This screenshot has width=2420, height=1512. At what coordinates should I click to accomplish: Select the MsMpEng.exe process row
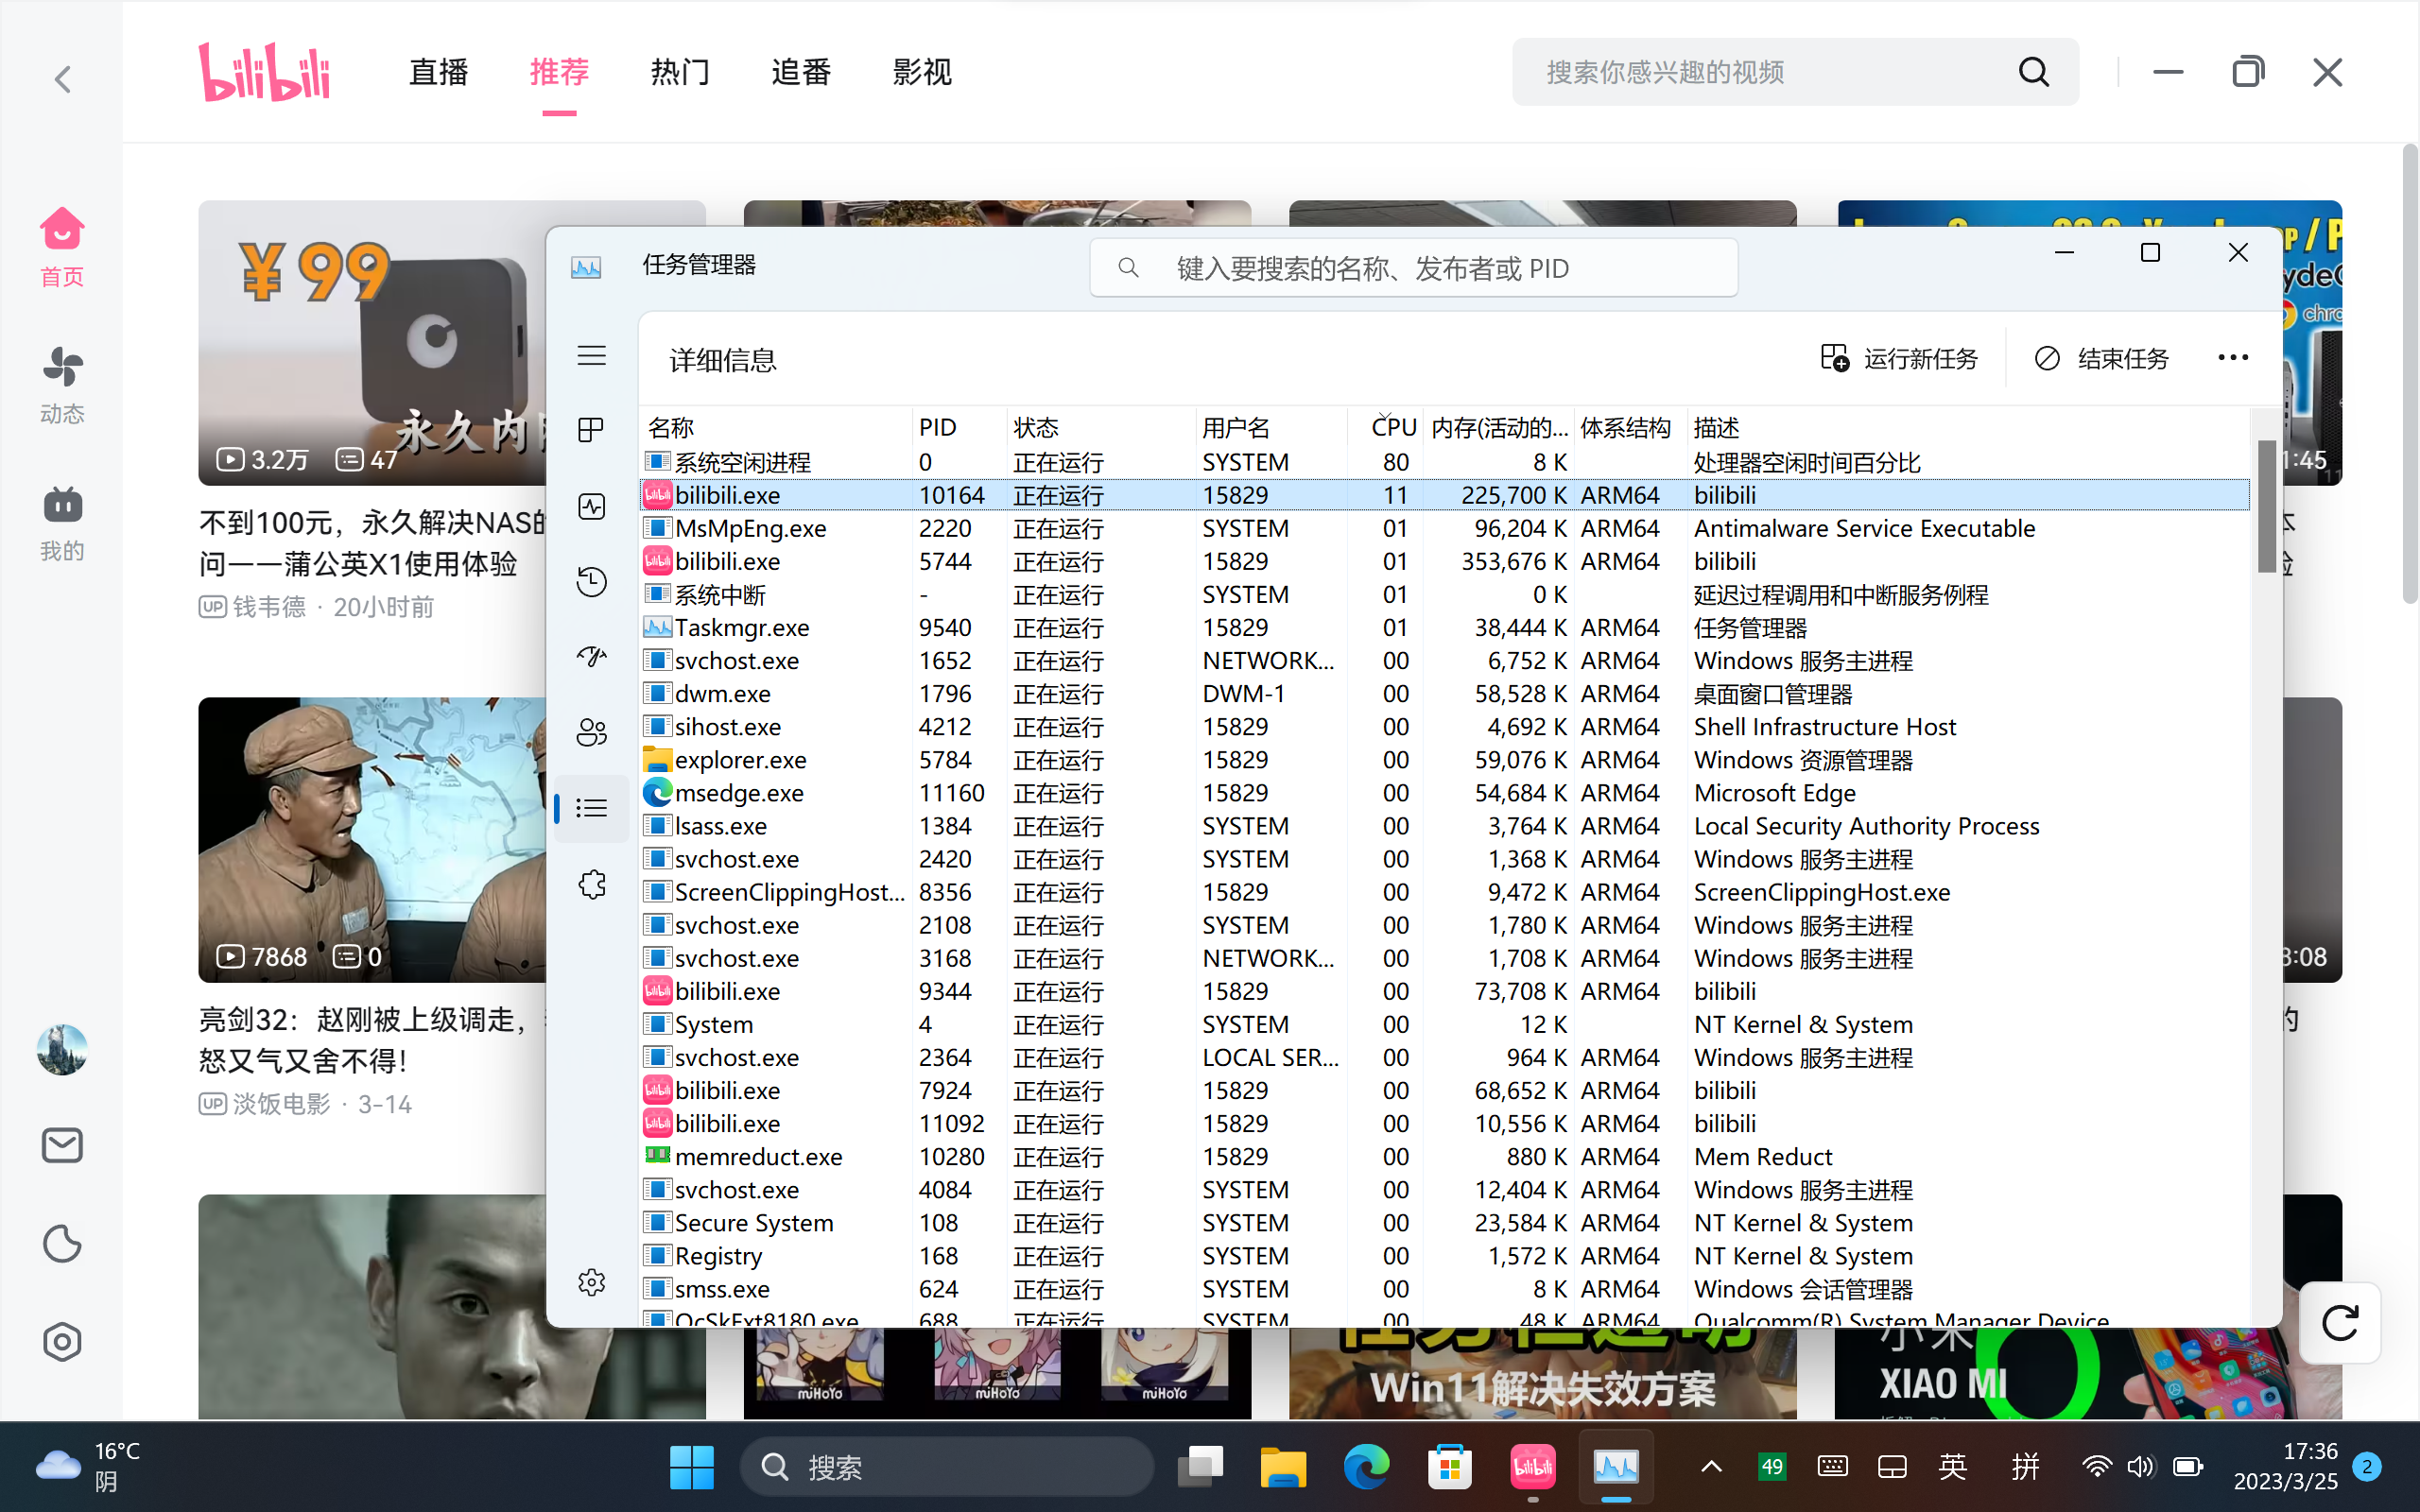click(1445, 528)
